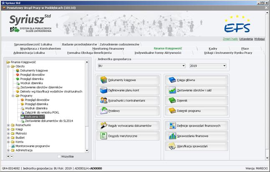Click icon beside Dekrety wg klasyfikacji wydatków
Screen dimensions: 270x172
[18, 92]
